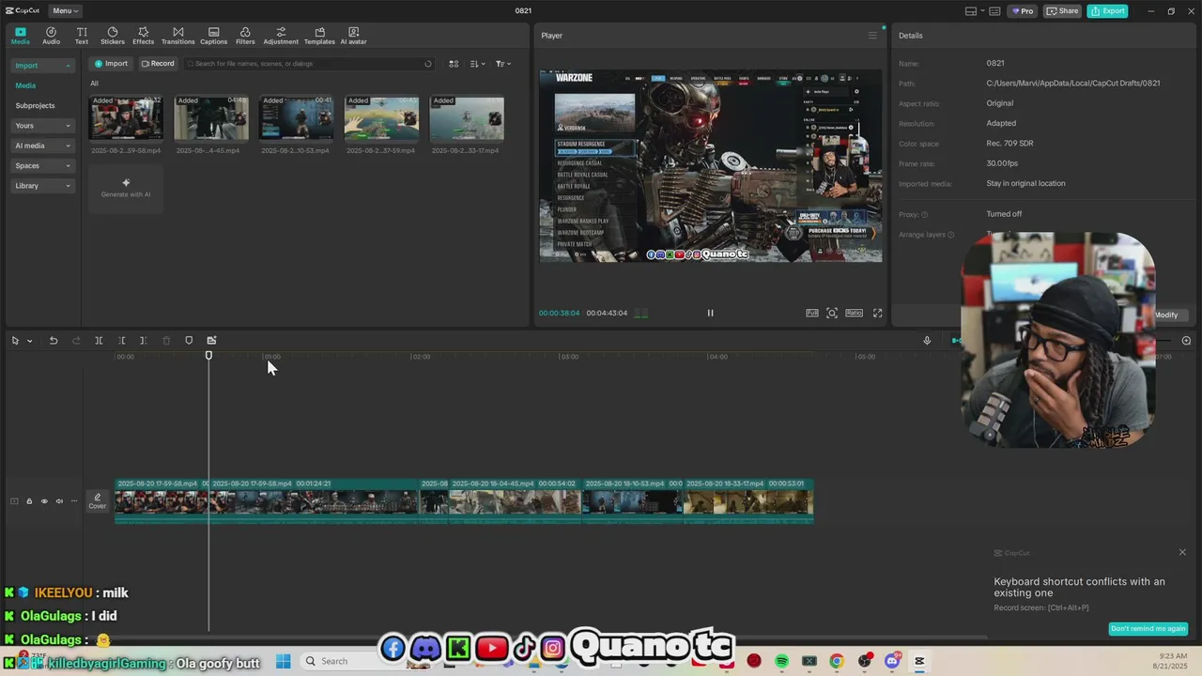Open the player hamburger menu

click(872, 36)
